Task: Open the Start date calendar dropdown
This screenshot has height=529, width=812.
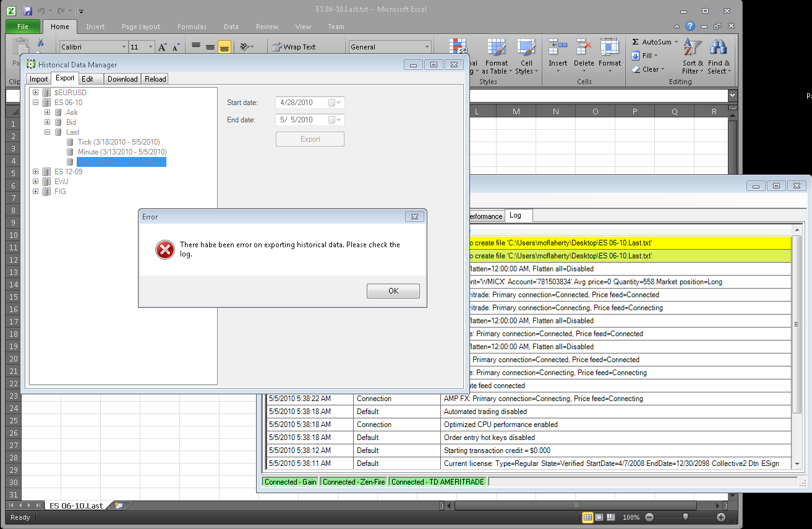Action: pyautogui.click(x=336, y=103)
